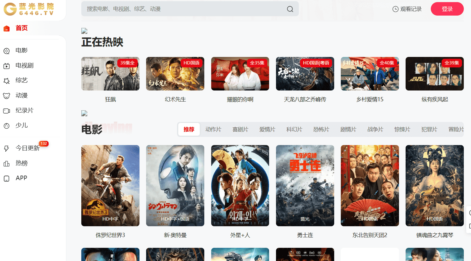471x261 pixels.
Task: Switch to 犯罪片 tab
Action: (429, 129)
